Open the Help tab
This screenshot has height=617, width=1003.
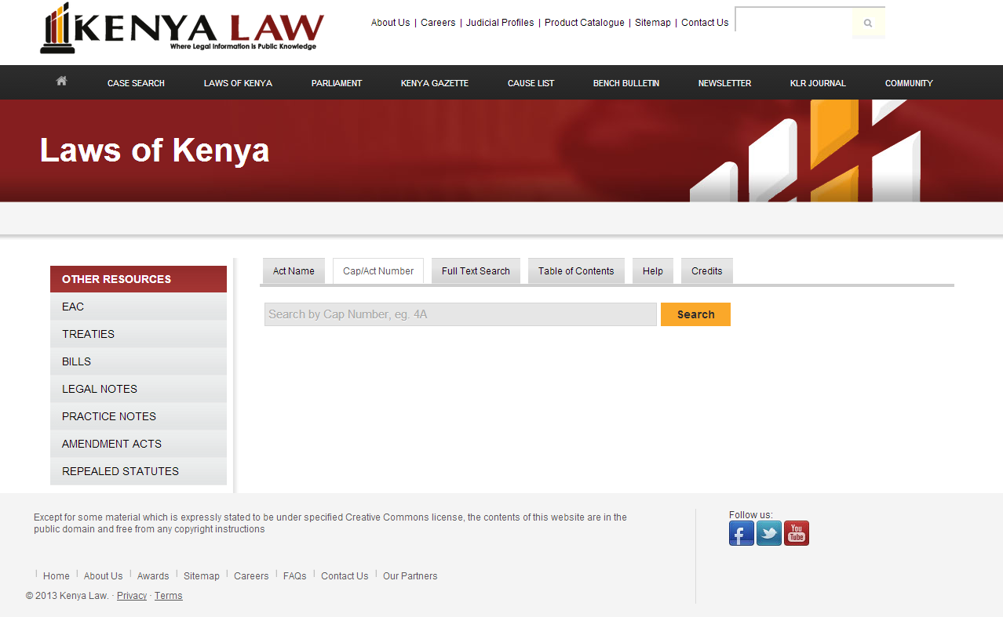click(x=653, y=271)
